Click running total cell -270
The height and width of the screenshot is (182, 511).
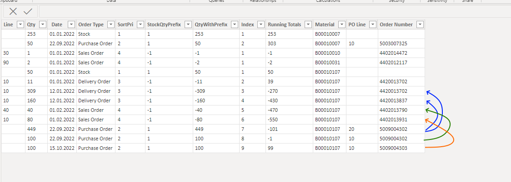(290, 91)
